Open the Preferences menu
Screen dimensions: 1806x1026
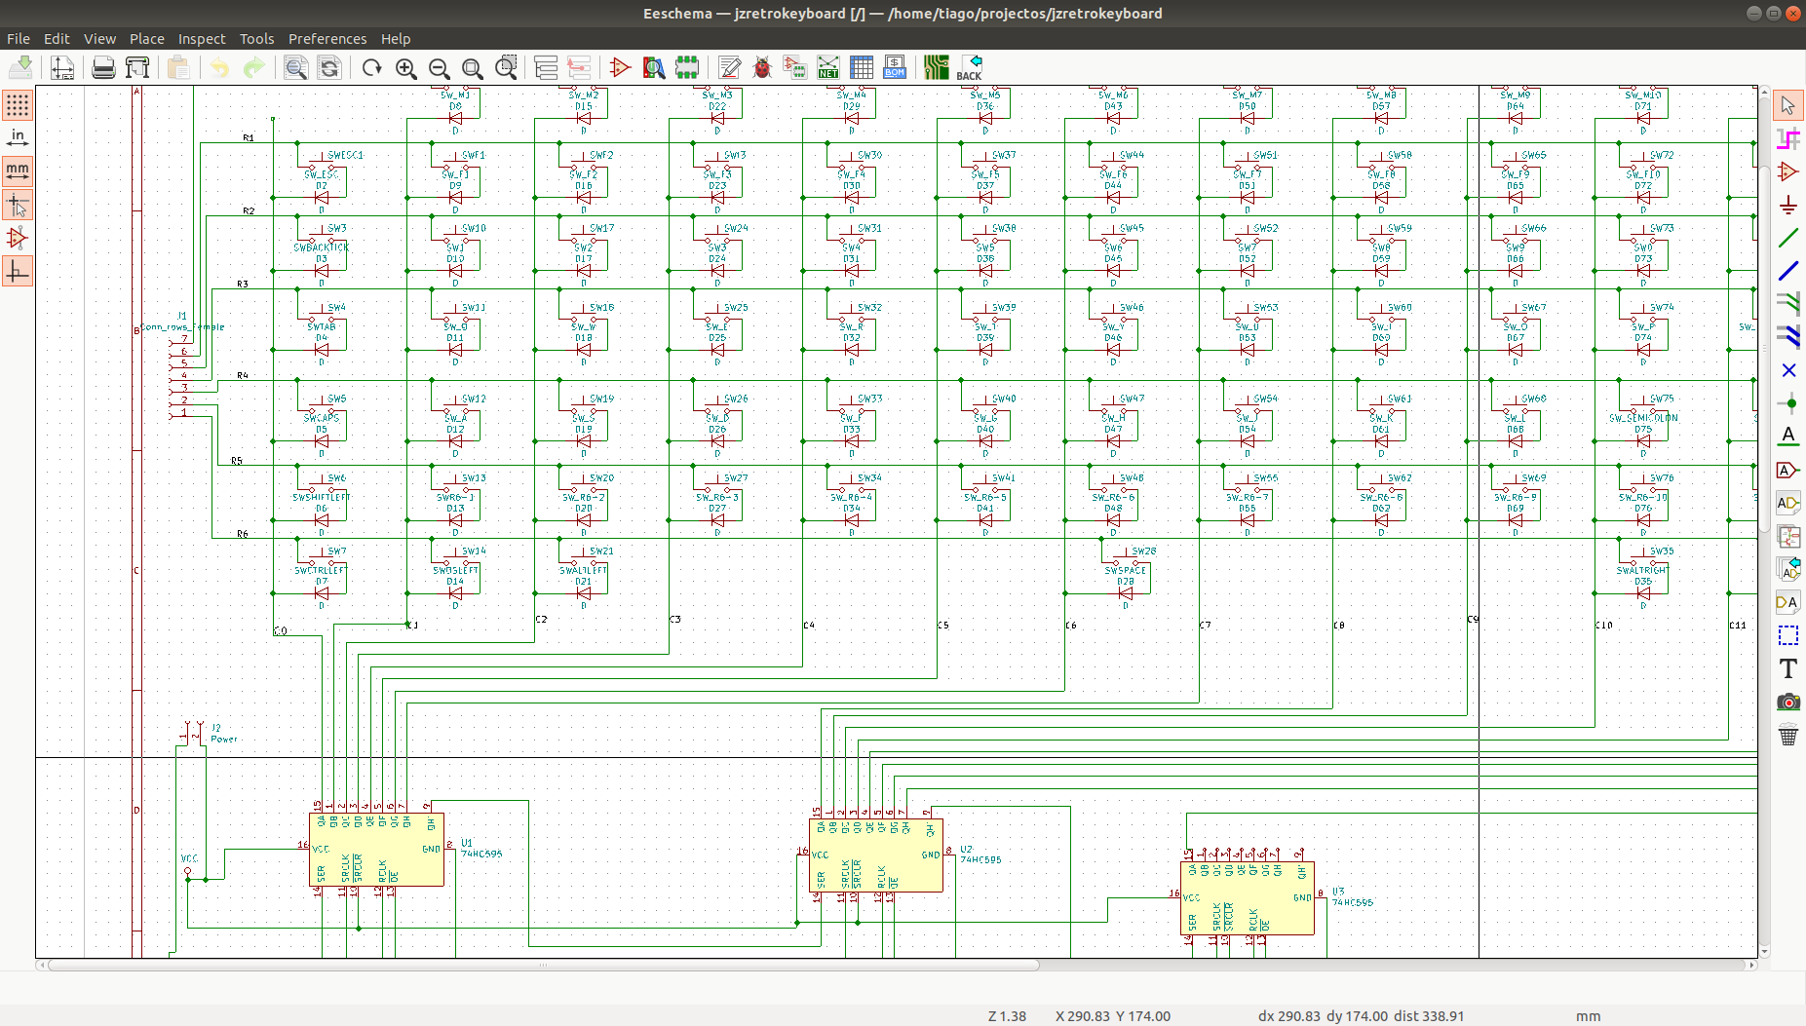327,39
